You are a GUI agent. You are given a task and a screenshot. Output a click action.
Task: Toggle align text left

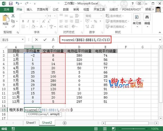[x=61, y=21]
